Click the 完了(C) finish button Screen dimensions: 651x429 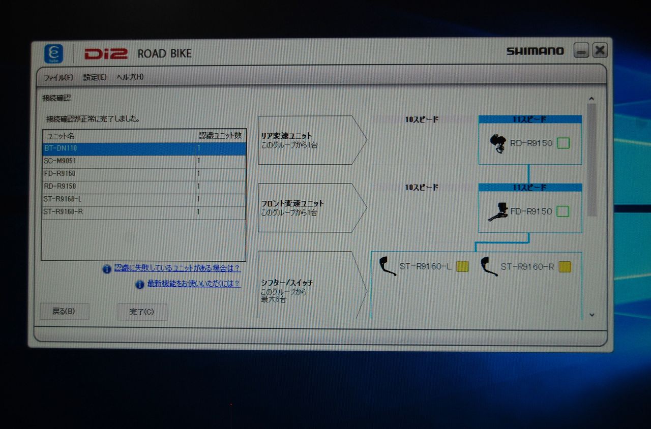tap(142, 312)
